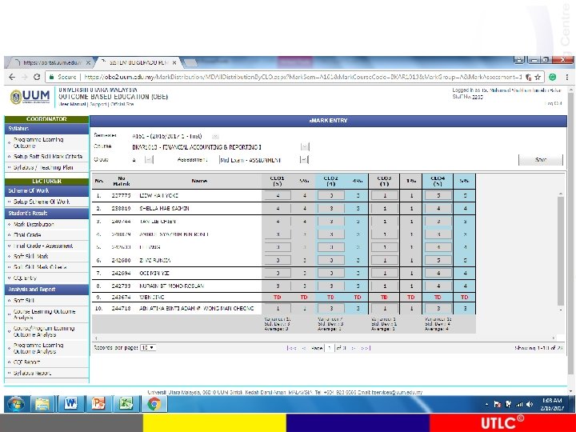Viewport: 576px width, 432px height.
Task: Open Word from the taskbar
Action: (70, 404)
